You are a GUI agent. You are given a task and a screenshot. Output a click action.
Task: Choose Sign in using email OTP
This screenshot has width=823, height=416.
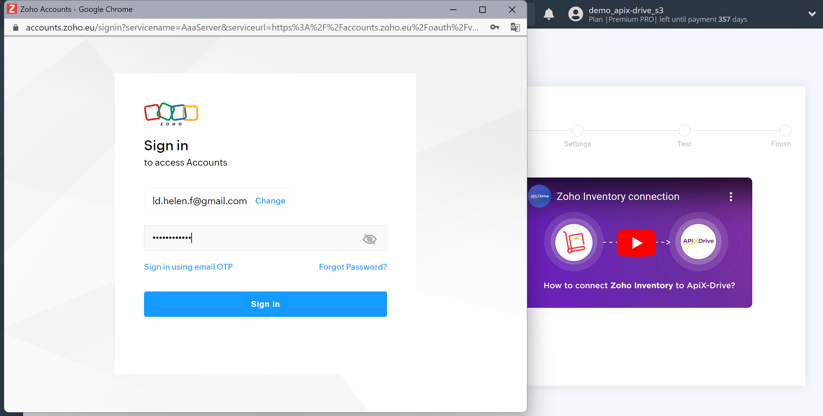pyautogui.click(x=188, y=267)
